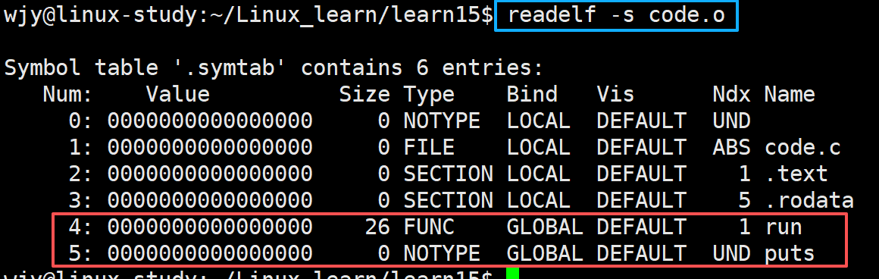Click GLOBAL bind in the run row
The image size is (879, 279).
pos(545,227)
